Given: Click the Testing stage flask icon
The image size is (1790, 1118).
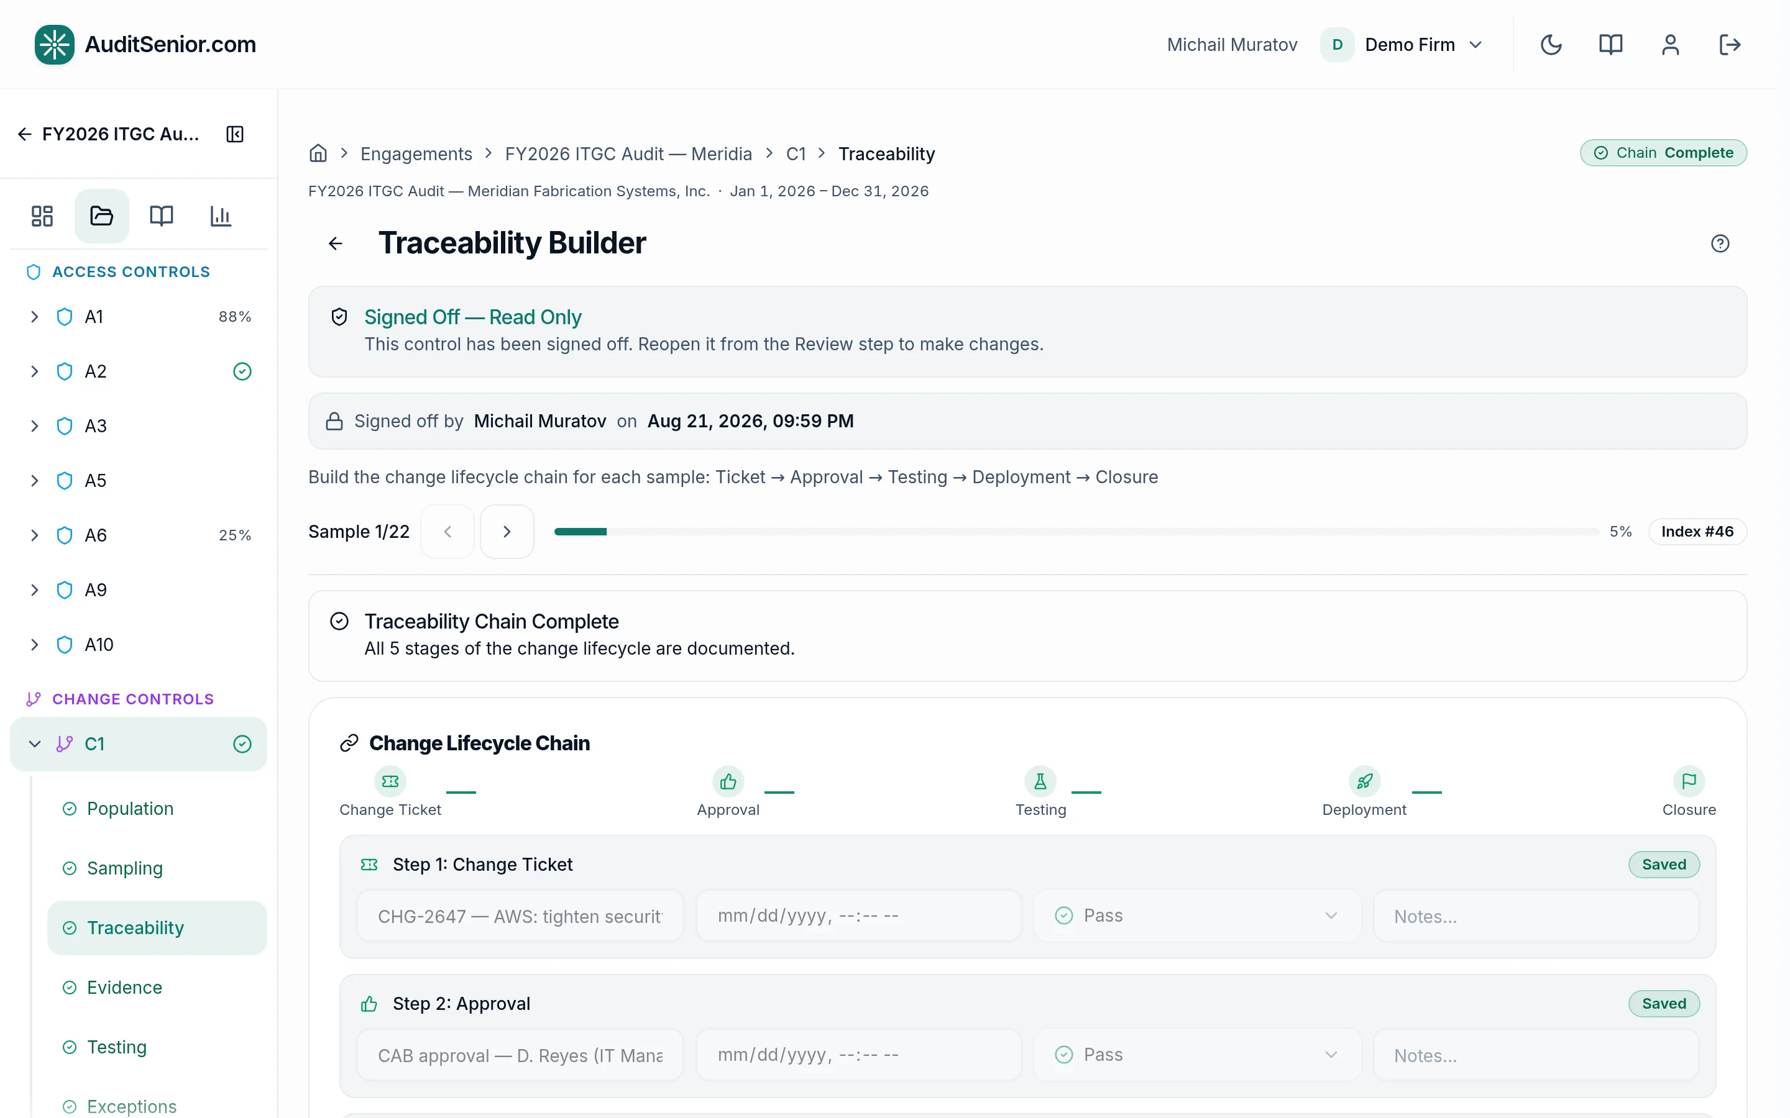Looking at the screenshot, I should click(1040, 781).
